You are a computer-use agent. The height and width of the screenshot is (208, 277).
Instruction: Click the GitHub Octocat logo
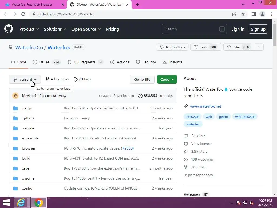click(8, 29)
